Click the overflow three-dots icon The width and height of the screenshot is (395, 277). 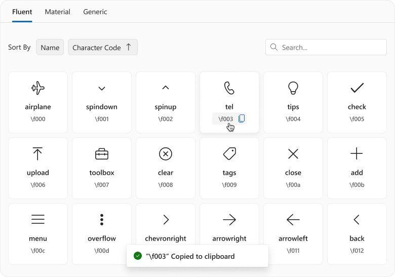(x=102, y=220)
